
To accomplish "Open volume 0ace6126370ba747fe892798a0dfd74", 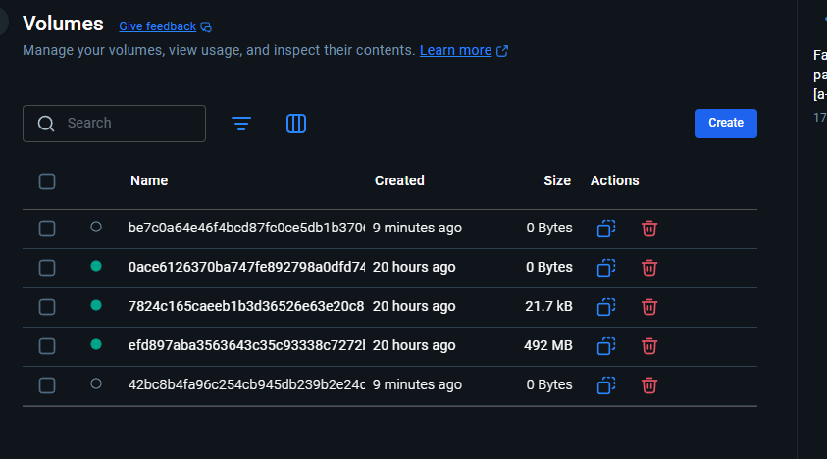I will (x=246, y=267).
